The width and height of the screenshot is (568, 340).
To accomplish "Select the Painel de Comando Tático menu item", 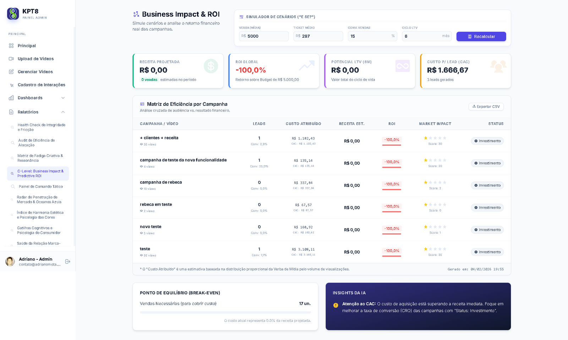I will (40, 187).
